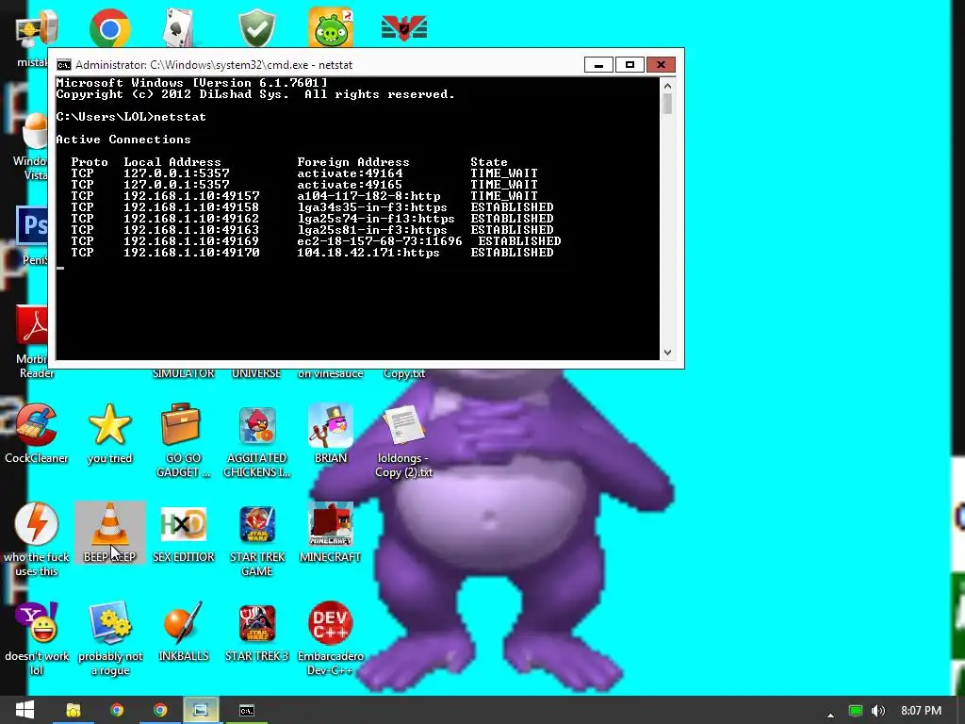This screenshot has height=724, width=965.
Task: Maximize the cmd.exe window
Action: tap(630, 65)
